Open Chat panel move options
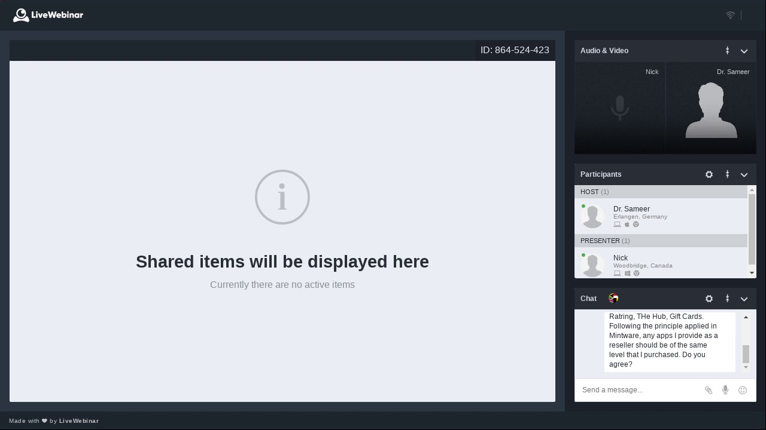Image resolution: width=766 pixels, height=430 pixels. pyautogui.click(x=727, y=299)
